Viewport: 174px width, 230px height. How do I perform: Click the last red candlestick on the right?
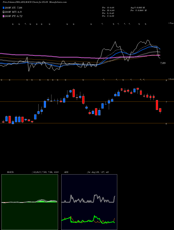coord(160,110)
